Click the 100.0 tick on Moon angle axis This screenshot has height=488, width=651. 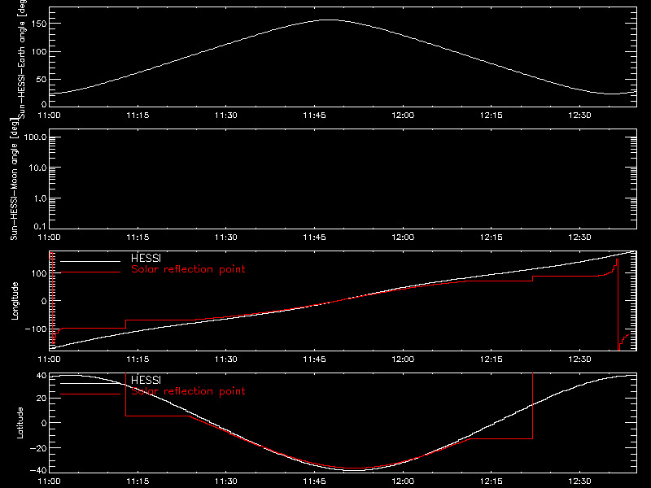coord(35,137)
